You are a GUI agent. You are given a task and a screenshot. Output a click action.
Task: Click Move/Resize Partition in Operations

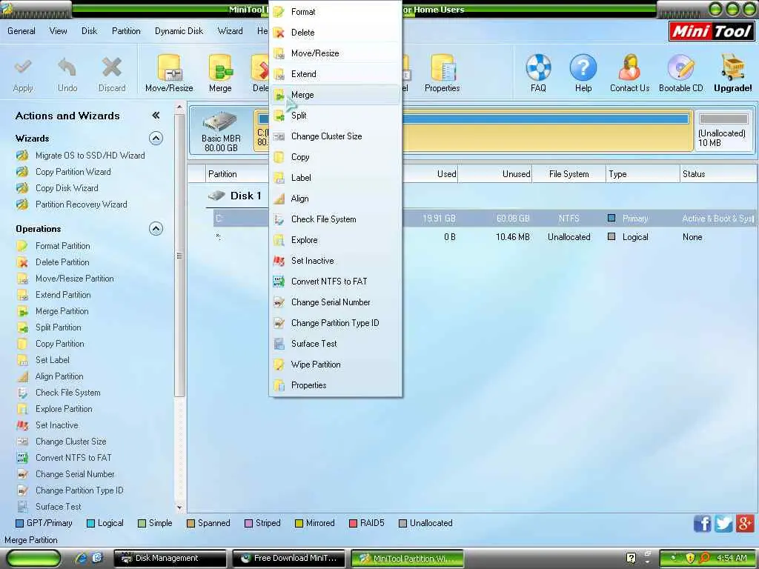pyautogui.click(x=75, y=279)
